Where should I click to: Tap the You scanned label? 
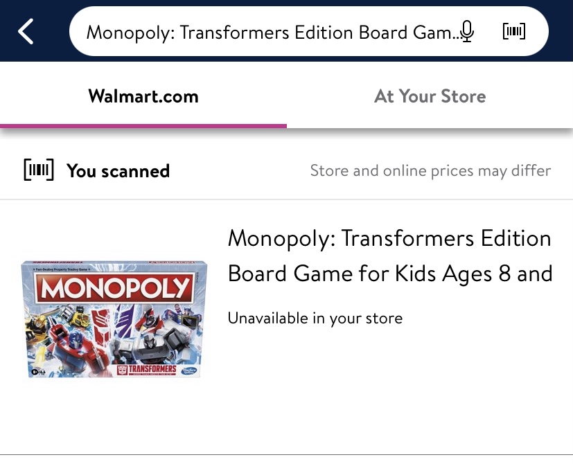pyautogui.click(x=118, y=171)
